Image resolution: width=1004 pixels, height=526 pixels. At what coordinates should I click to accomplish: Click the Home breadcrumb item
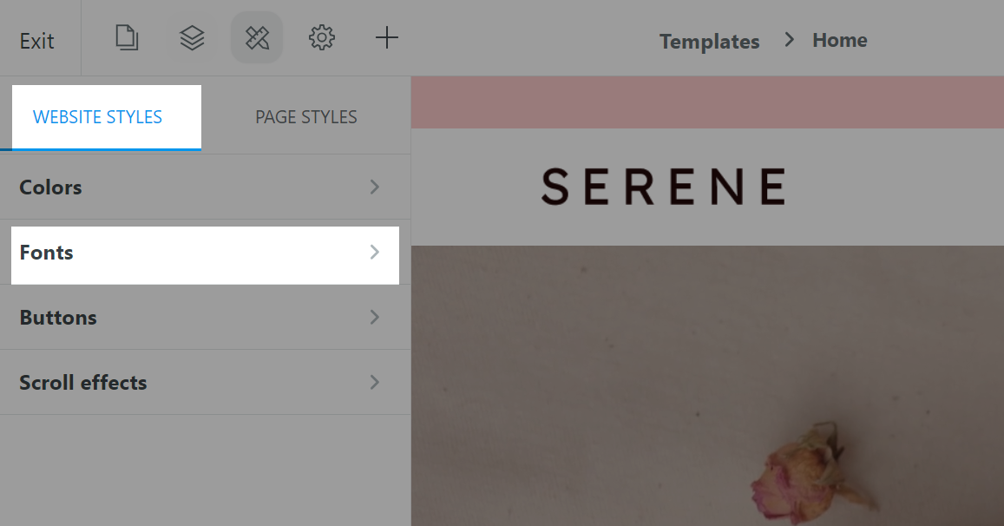839,41
